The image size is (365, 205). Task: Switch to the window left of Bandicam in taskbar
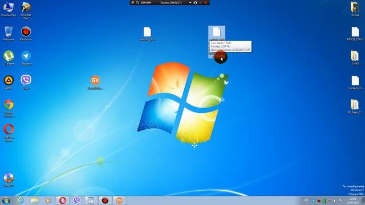pyautogui.click(x=91, y=200)
